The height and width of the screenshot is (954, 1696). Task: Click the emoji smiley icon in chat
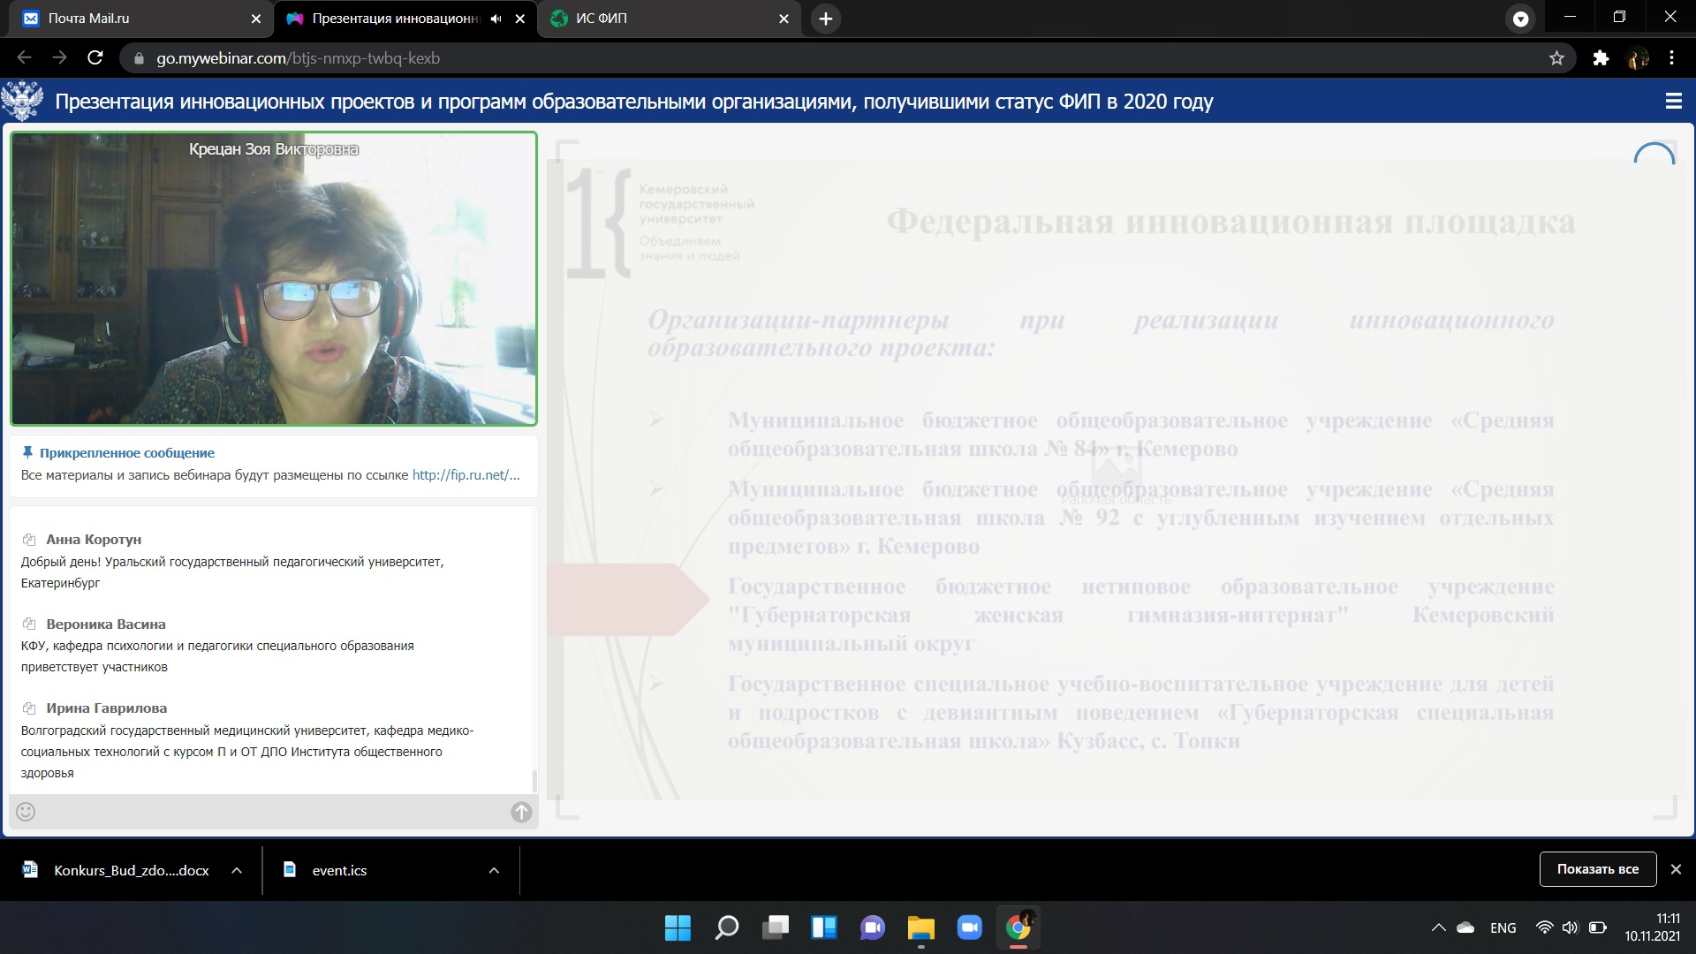26,812
